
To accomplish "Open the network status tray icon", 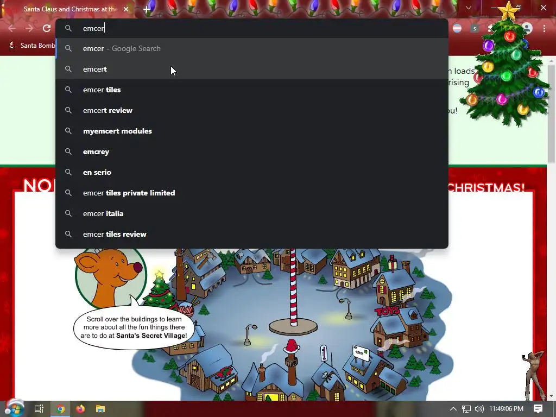I will [x=466, y=409].
